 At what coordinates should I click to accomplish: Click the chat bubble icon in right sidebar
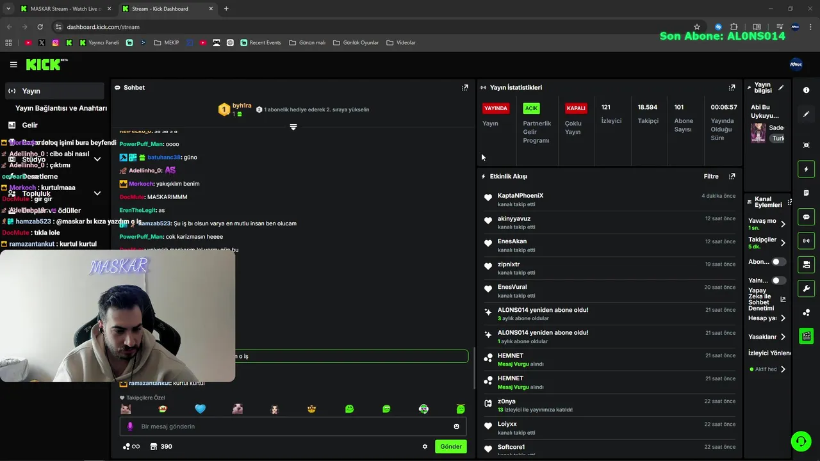coord(806,217)
